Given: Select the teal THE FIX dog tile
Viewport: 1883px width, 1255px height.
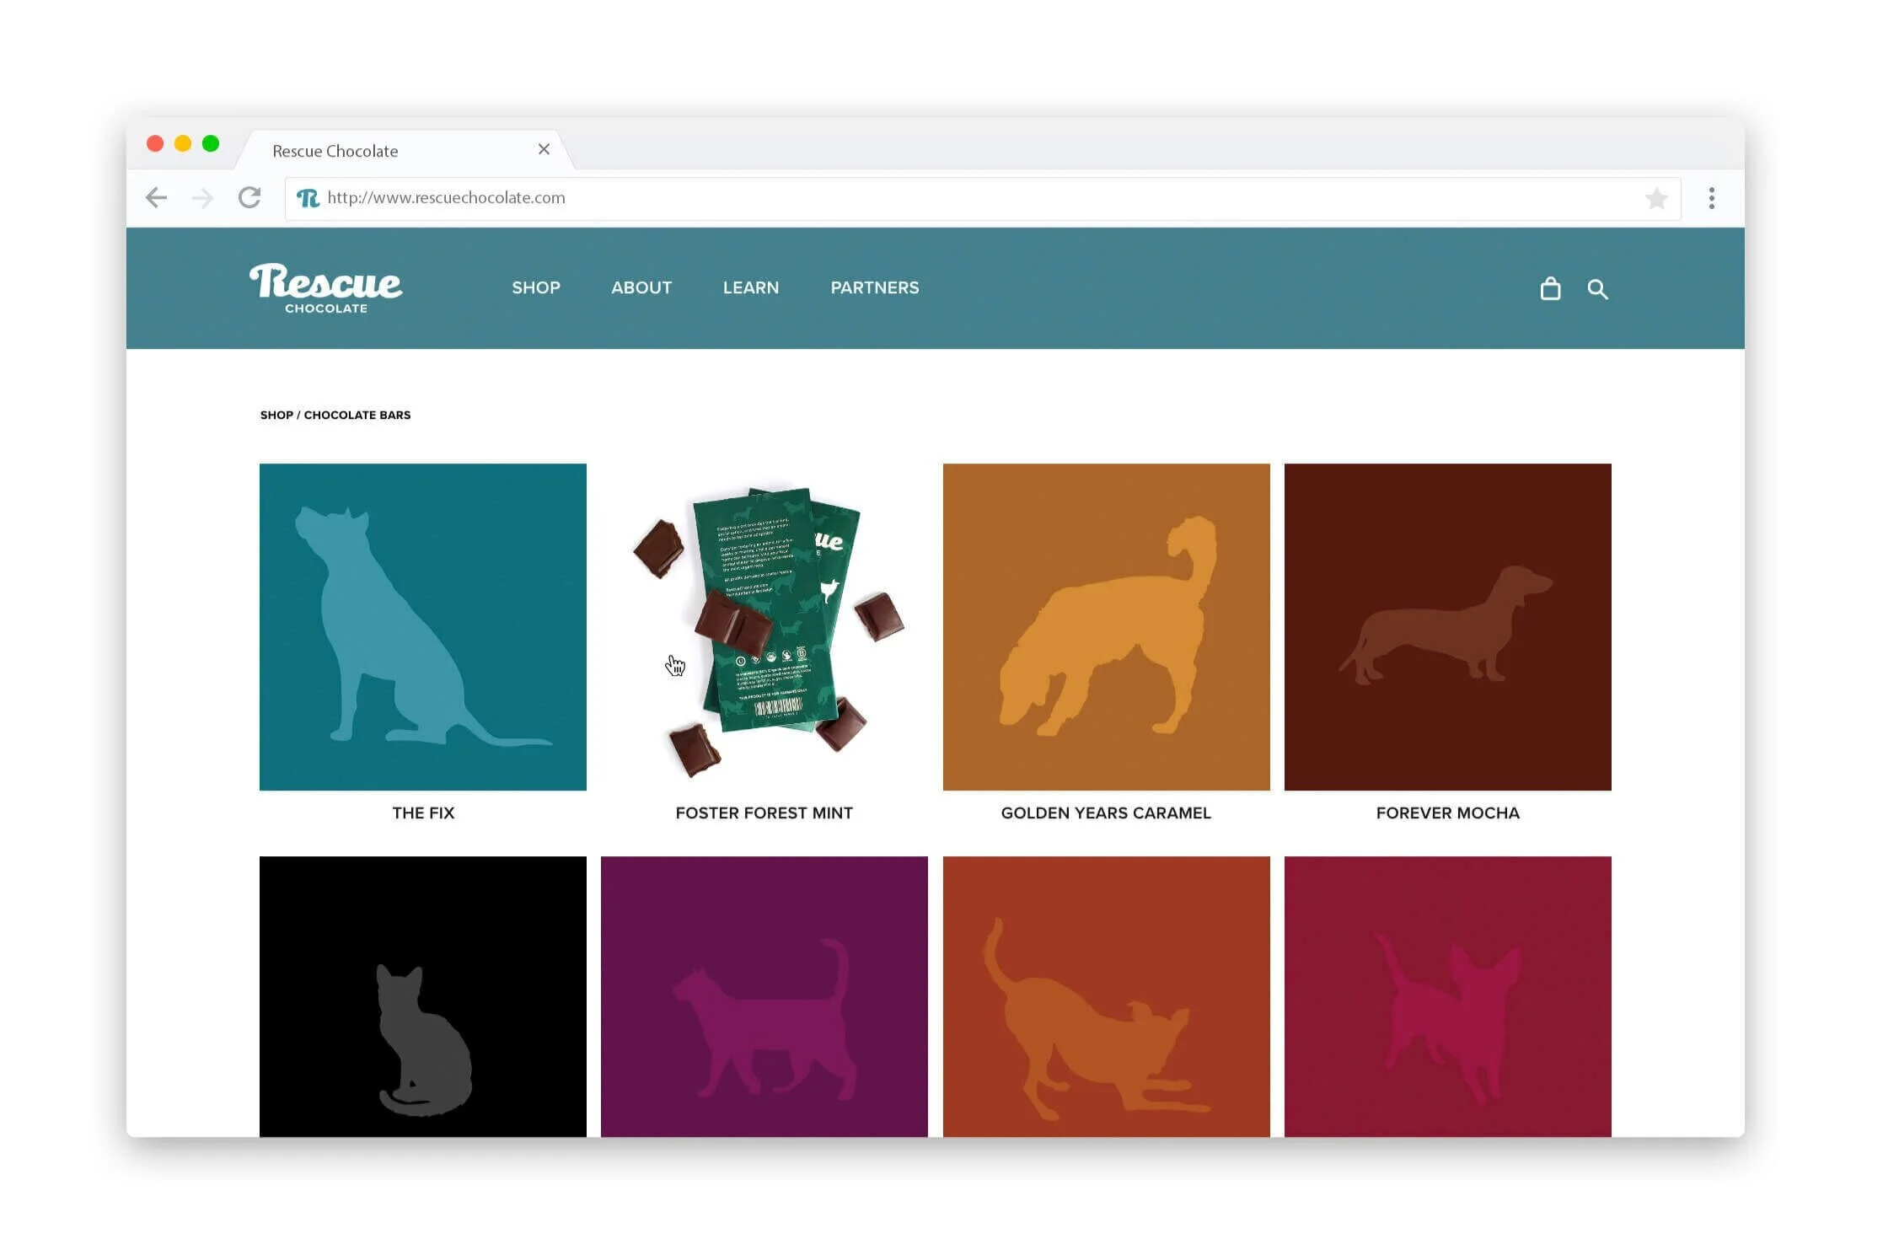Looking at the screenshot, I should pyautogui.click(x=422, y=627).
